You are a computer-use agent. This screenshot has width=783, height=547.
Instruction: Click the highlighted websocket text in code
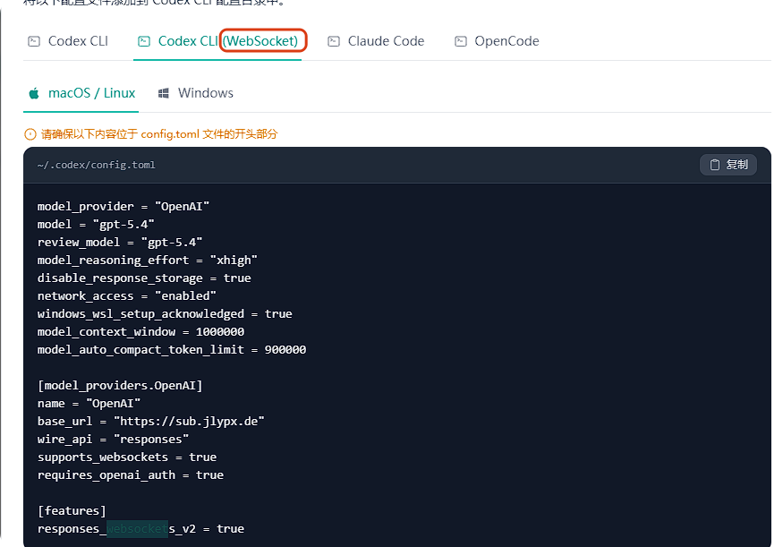tap(137, 528)
